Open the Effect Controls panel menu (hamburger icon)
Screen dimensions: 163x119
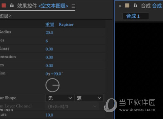point(73,6)
